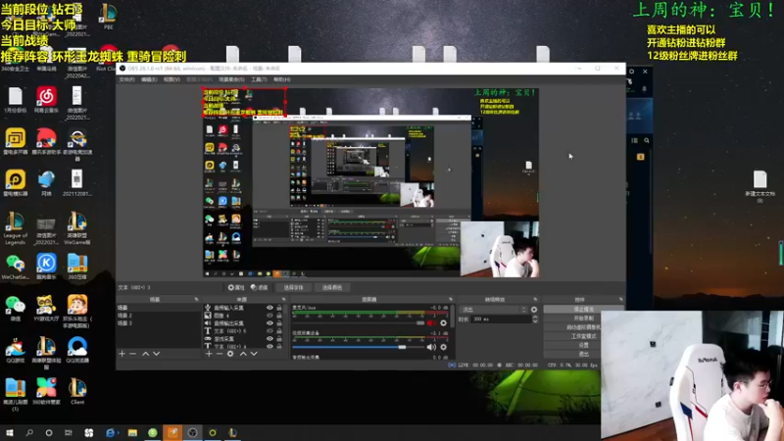Toggle visibility of audio input capture source
The width and height of the screenshot is (784, 441).
270,308
